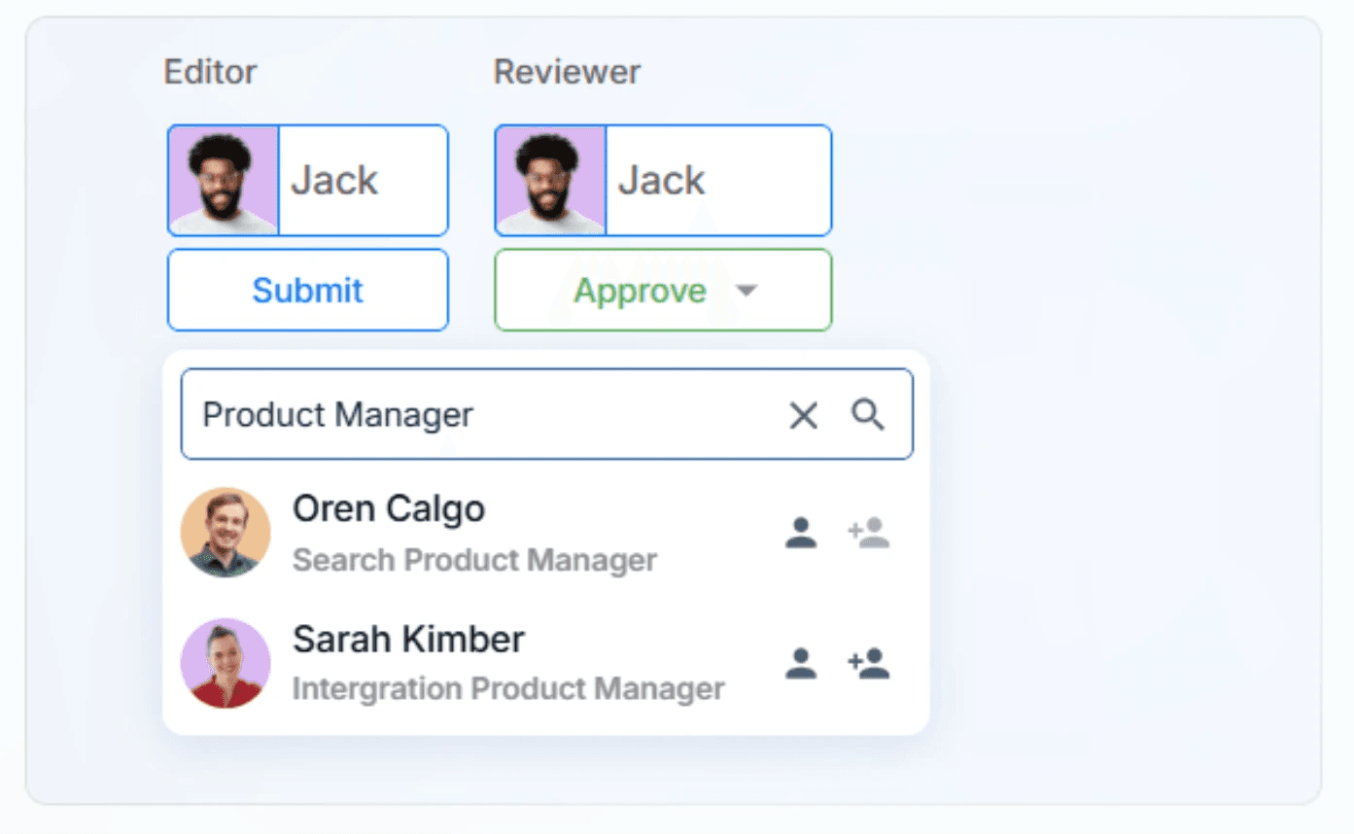The height and width of the screenshot is (834, 1354).
Task: Select the Oren Calgo name
Action: pyautogui.click(x=389, y=509)
